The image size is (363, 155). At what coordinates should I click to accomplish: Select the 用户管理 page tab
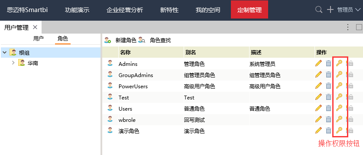pos(16,28)
